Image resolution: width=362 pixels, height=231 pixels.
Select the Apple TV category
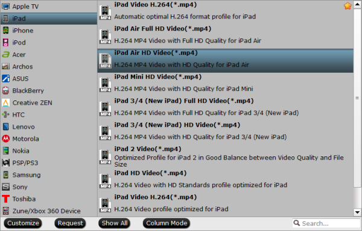coord(49,7)
